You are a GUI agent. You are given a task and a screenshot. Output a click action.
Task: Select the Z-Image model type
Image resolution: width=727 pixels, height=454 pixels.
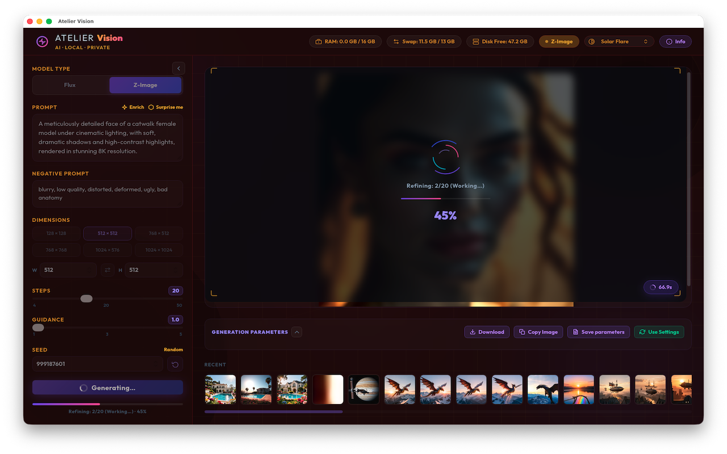145,85
